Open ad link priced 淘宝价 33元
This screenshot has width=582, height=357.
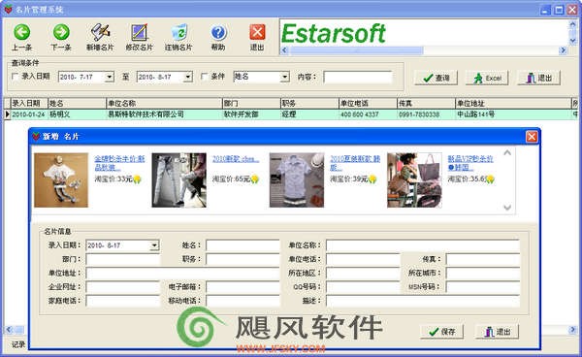click(119, 163)
